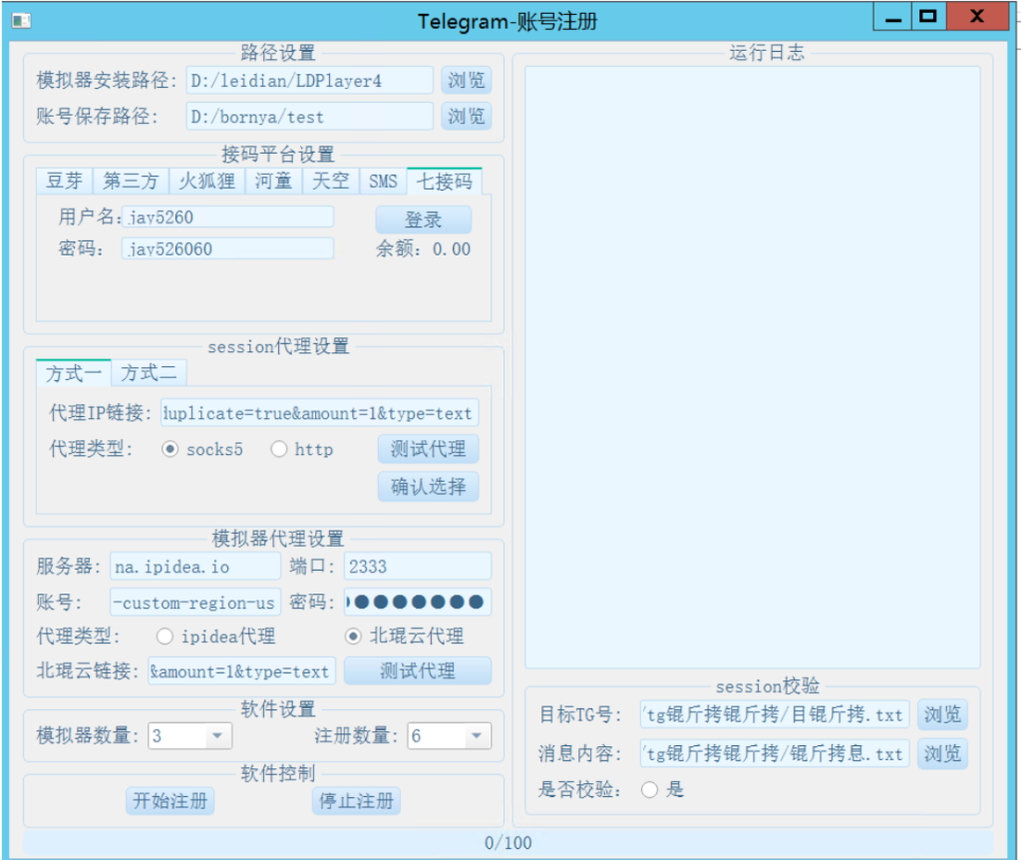Image resolution: width=1021 pixels, height=860 pixels.
Task: Enable the 是否校验 是 radio button
Action: pyautogui.click(x=649, y=789)
